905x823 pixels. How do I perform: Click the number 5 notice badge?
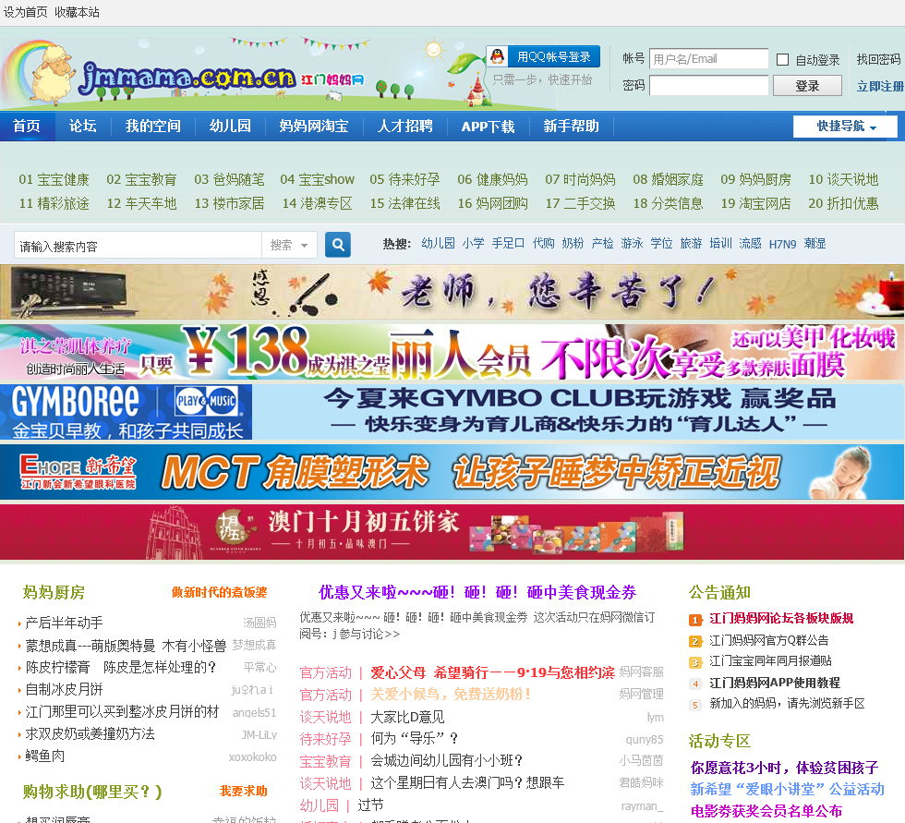tap(694, 705)
